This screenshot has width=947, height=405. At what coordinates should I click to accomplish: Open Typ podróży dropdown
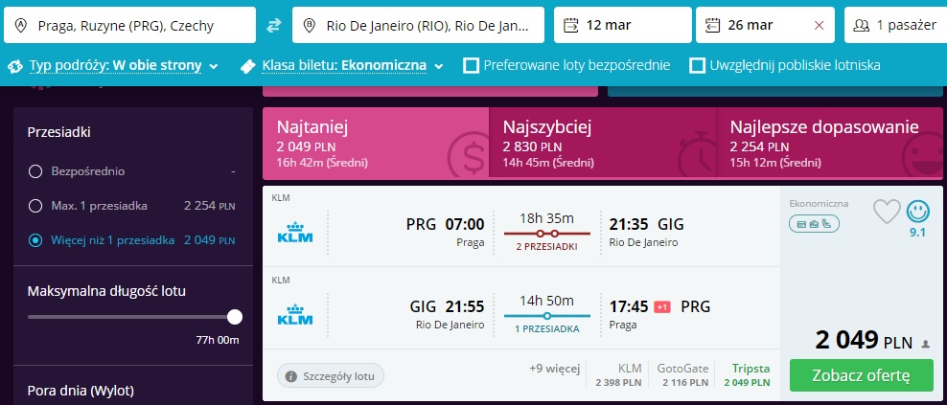pos(113,66)
